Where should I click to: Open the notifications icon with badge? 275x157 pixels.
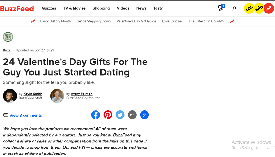(x=221, y=8)
